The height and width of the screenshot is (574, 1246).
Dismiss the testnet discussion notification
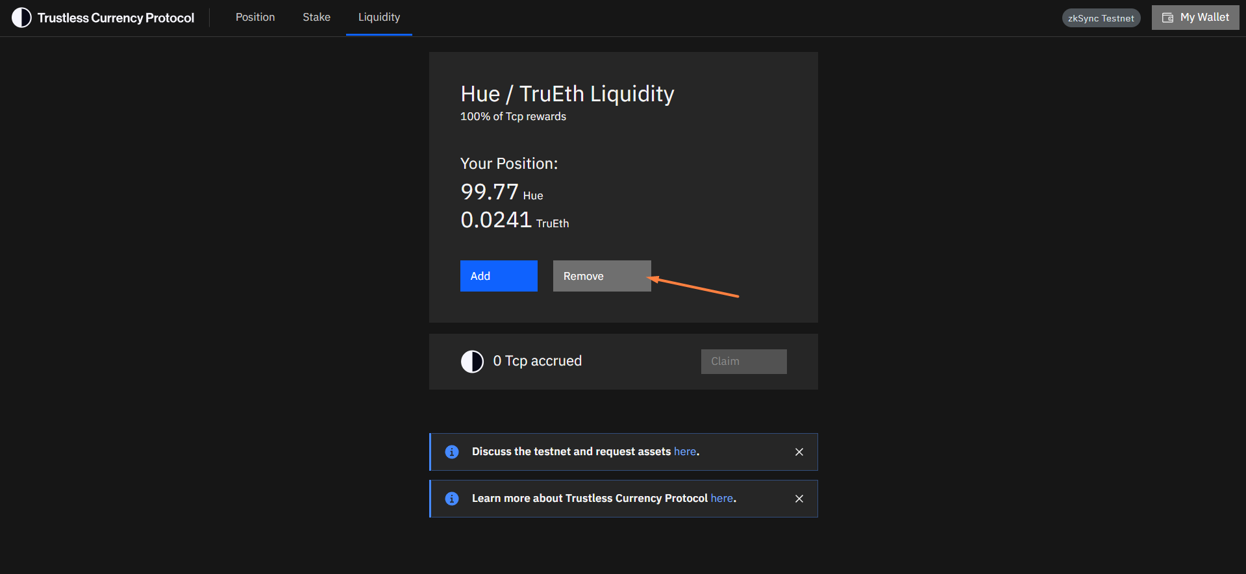(x=799, y=452)
